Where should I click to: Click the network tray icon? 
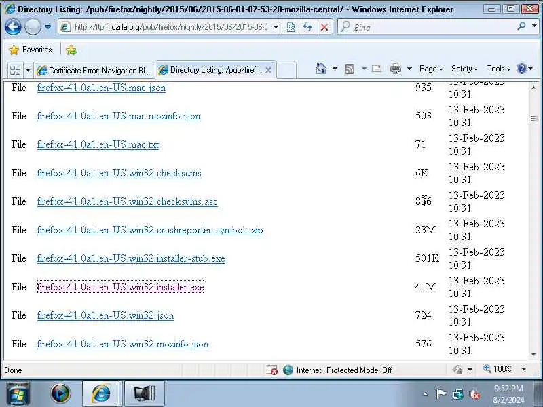457,394
